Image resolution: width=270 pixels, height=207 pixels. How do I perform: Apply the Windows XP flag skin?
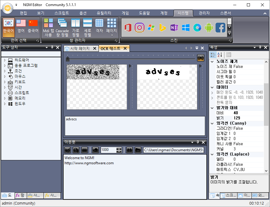tap(151, 28)
